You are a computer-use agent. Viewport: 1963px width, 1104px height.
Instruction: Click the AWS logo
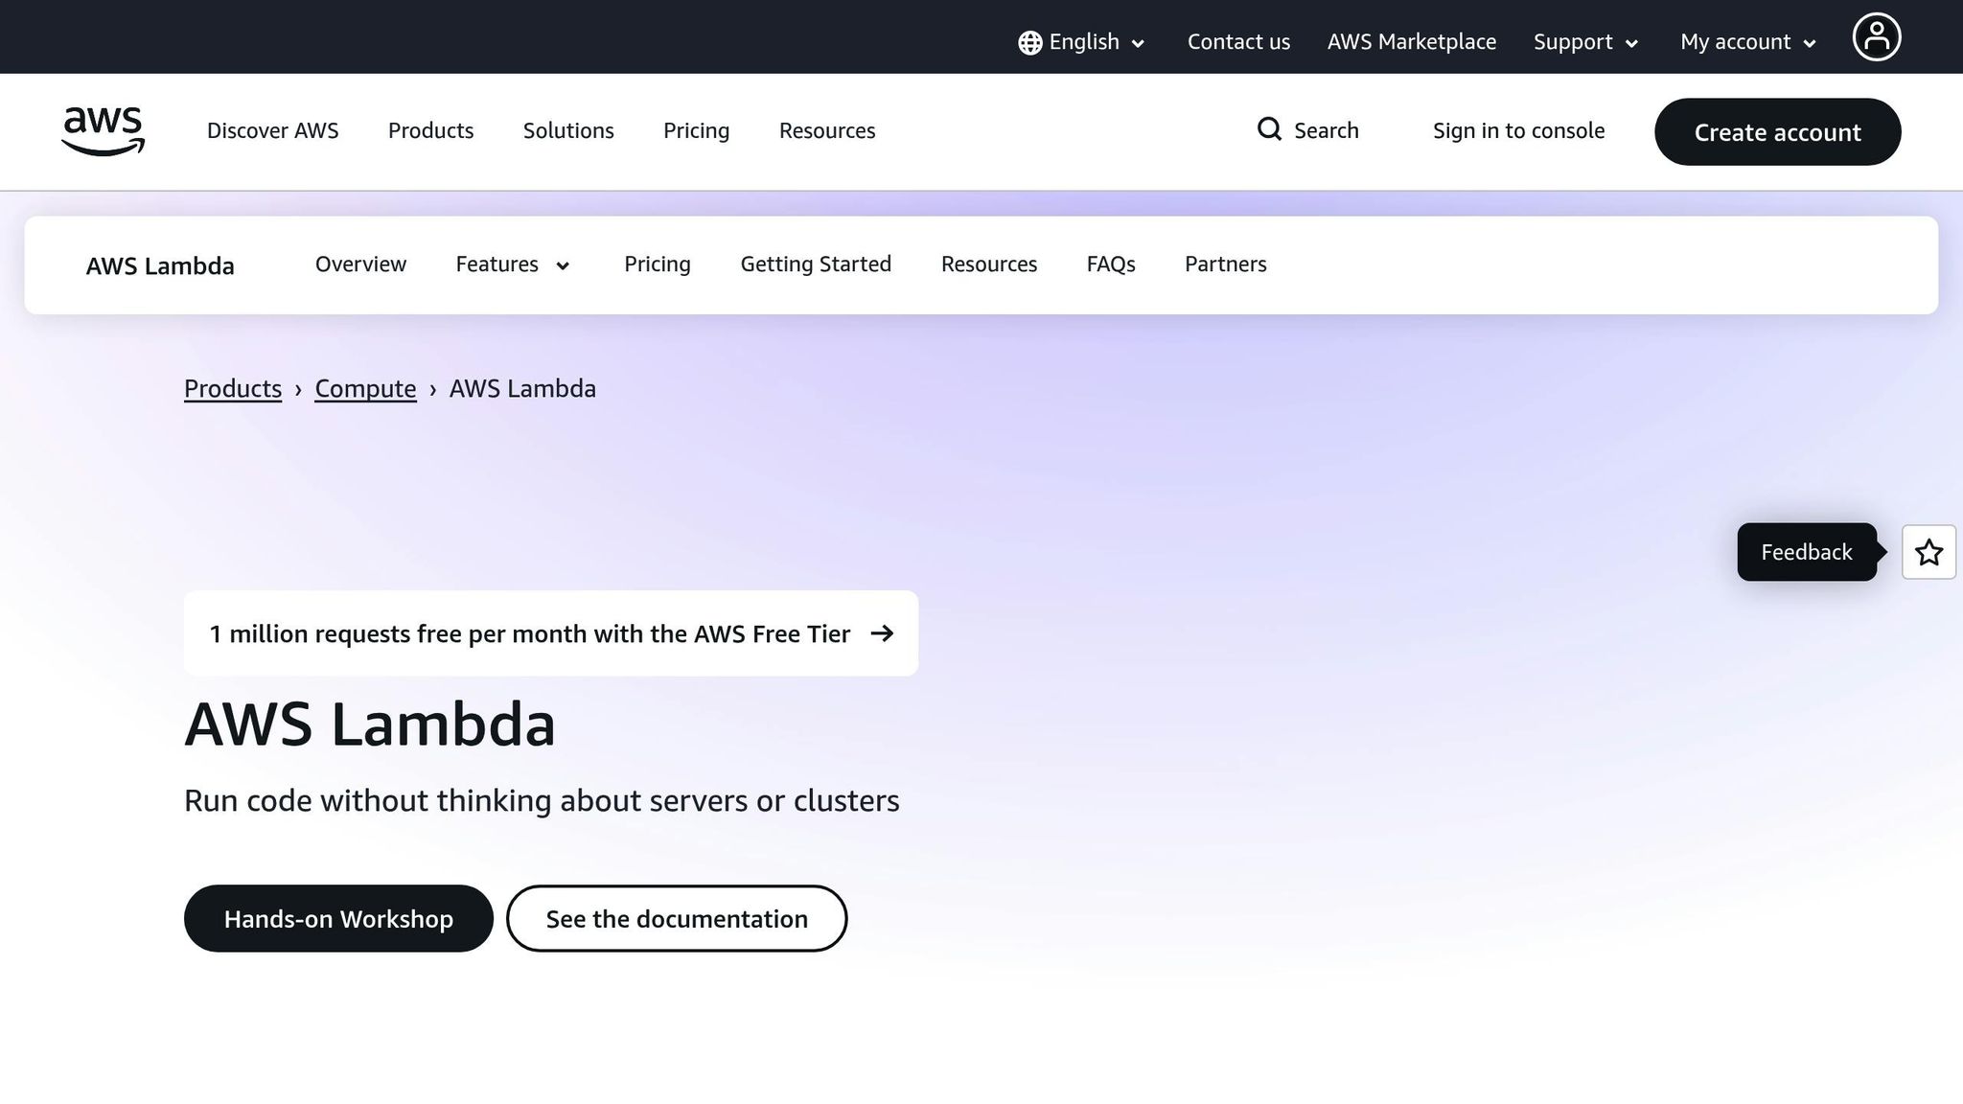103,131
